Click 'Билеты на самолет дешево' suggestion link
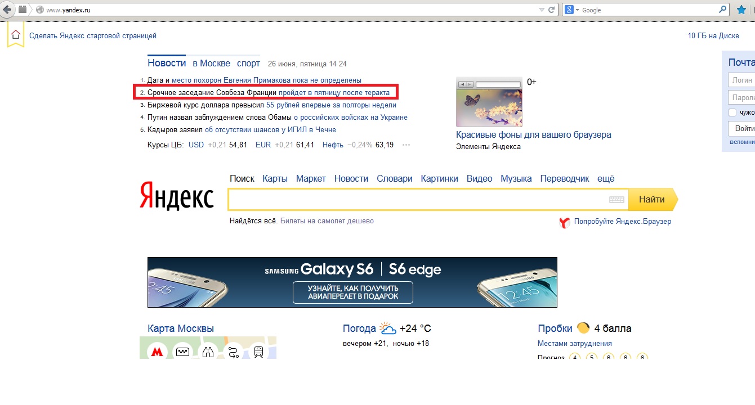This screenshot has height=405, width=755. [327, 221]
